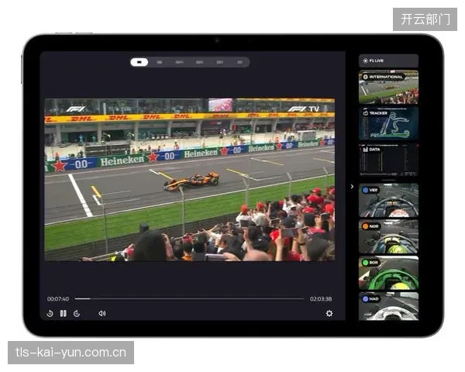
Task: Skip forward ten seconds in the video
Action: [x=77, y=313]
